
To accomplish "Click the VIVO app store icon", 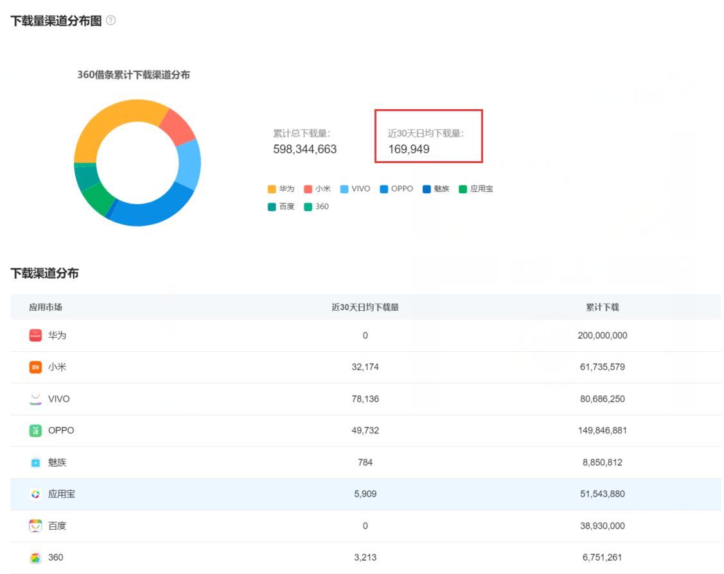I will click(x=35, y=399).
